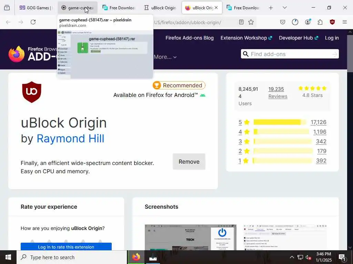Viewport: 353px width, 264px height.
Task: Open Firefox account icon
Action: click(307, 22)
